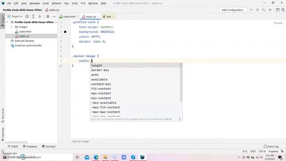
Task: Click the read-only lock icon in status bar
Action: point(282,151)
